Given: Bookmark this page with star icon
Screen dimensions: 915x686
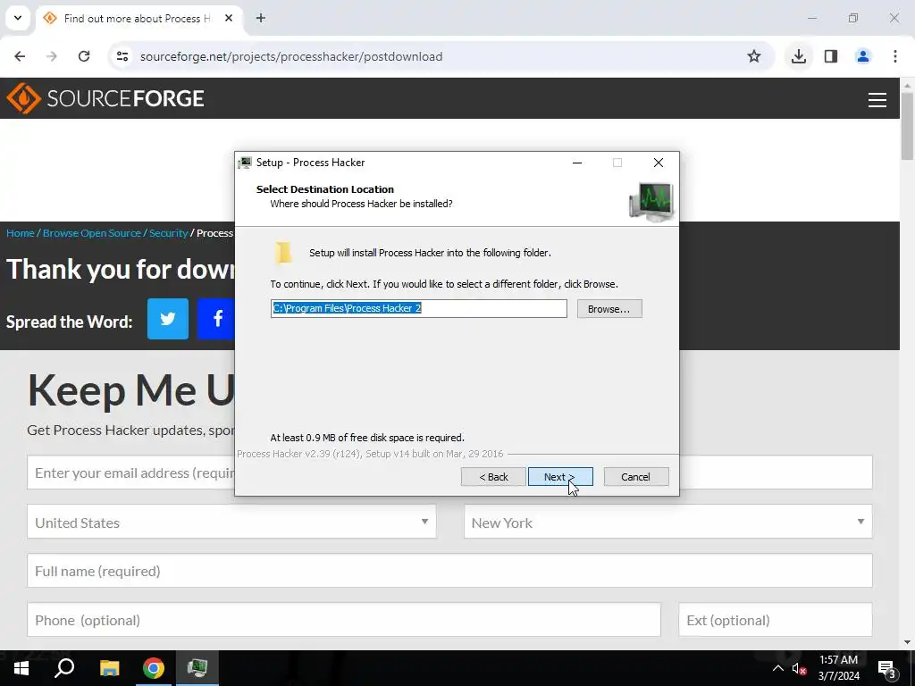Looking at the screenshot, I should click(x=754, y=56).
